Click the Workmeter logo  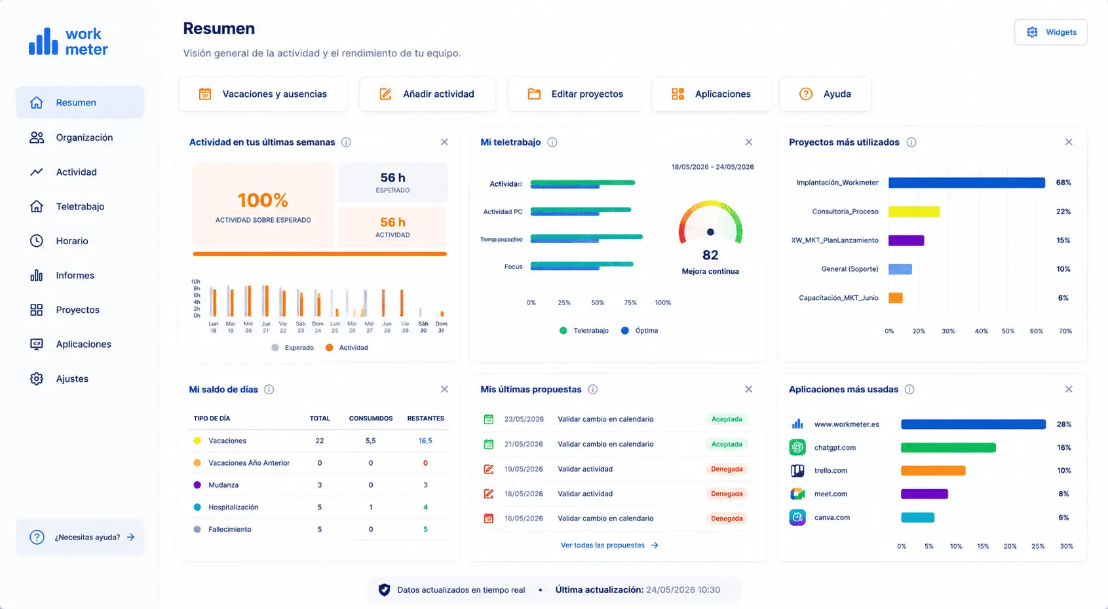(x=68, y=41)
